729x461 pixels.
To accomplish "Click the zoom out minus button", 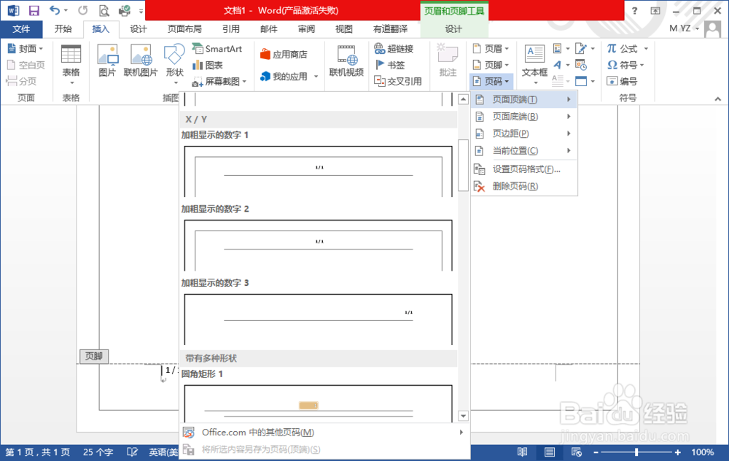I will tap(596, 452).
